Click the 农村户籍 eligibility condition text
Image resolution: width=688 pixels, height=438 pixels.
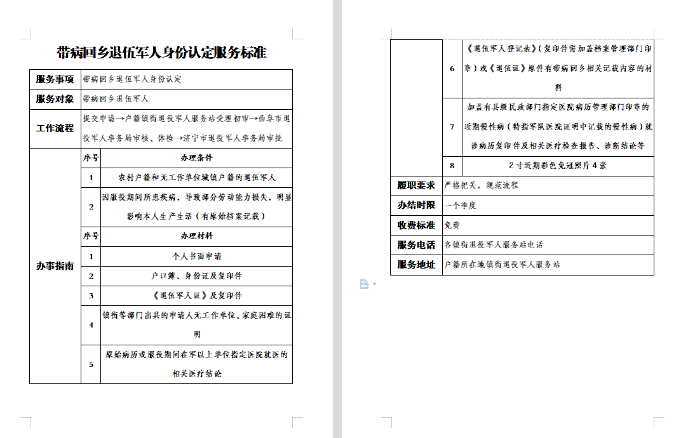[x=196, y=178]
